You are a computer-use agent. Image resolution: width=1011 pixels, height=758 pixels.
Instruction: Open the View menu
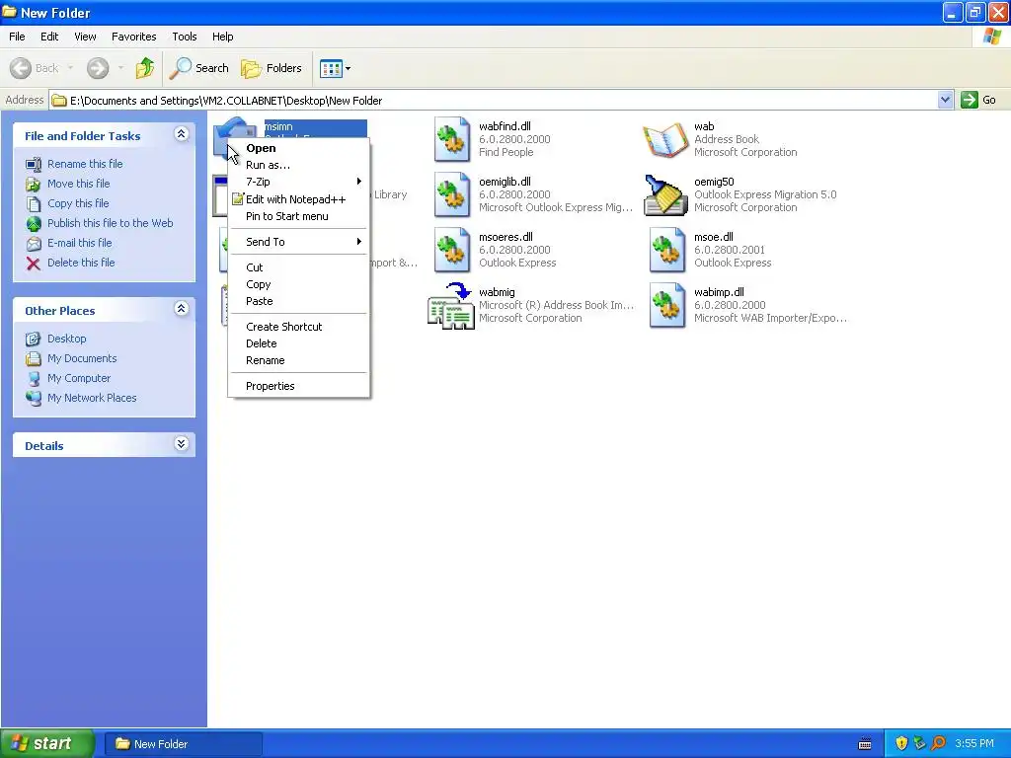tap(85, 37)
